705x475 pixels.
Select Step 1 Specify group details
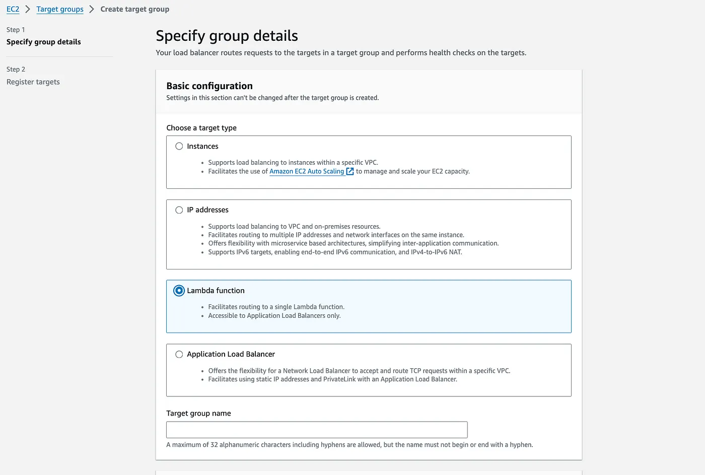pos(43,42)
